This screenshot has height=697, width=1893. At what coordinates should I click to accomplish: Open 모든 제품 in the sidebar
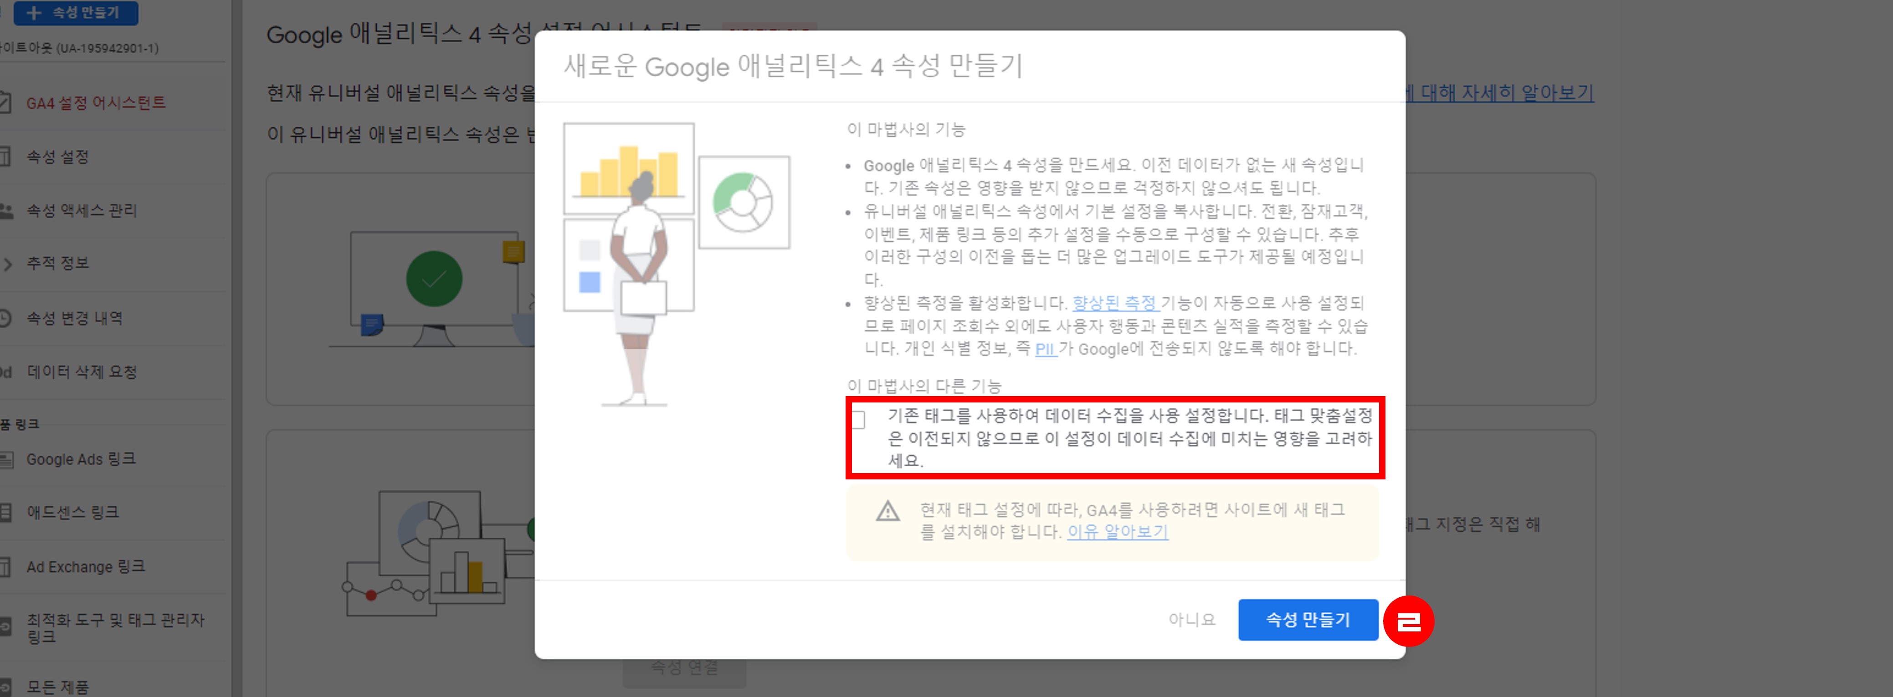pyautogui.click(x=57, y=687)
